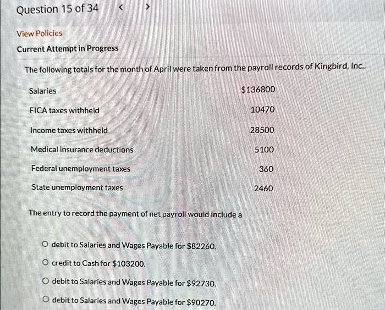Click the $136800 salaries amount

(x=258, y=90)
